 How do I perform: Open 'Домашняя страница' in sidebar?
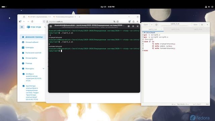click(x=33, y=37)
